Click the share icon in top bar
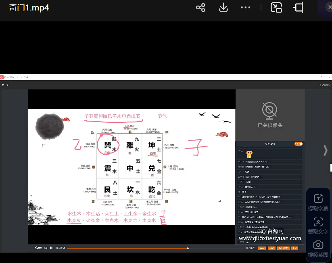332x263 pixels. tap(200, 8)
